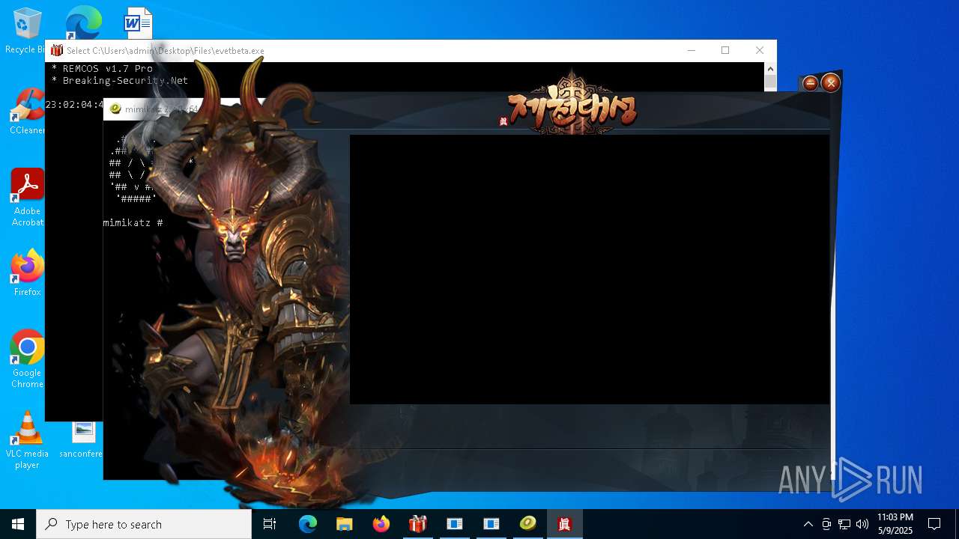
Task: Click the black content panel in game launcher
Action: coord(590,269)
